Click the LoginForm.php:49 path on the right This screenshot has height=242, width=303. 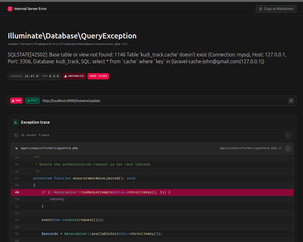(x=251, y=148)
